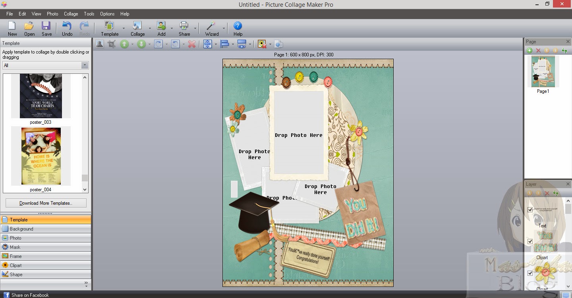Open dropdown next to green up arrow

pyautogui.click(x=132, y=44)
